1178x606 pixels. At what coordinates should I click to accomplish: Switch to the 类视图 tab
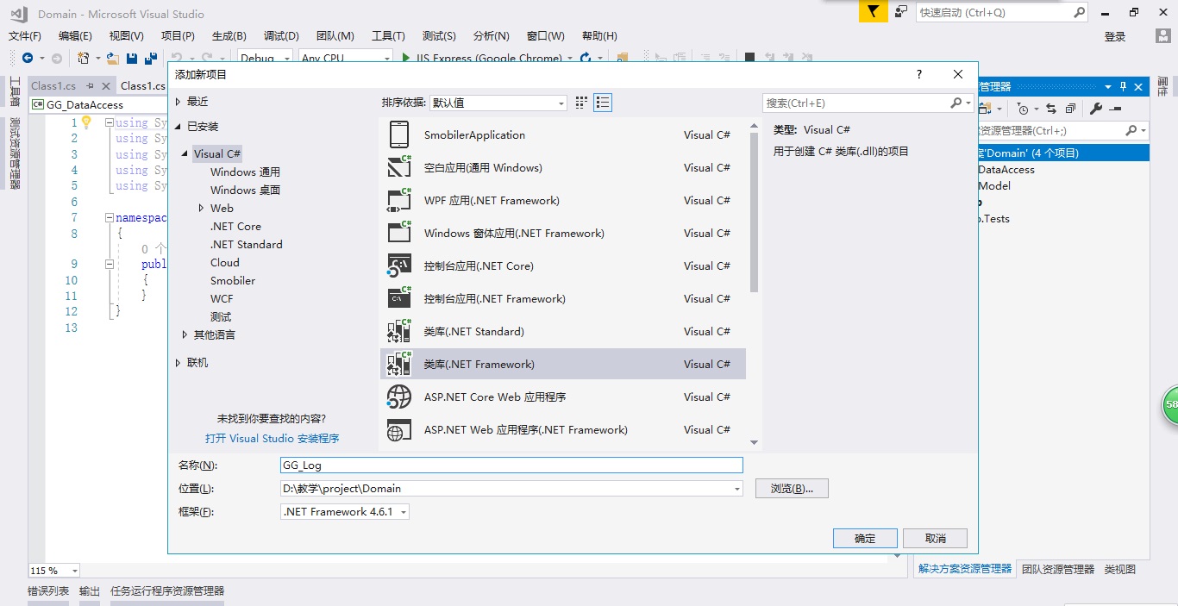[1120, 569]
